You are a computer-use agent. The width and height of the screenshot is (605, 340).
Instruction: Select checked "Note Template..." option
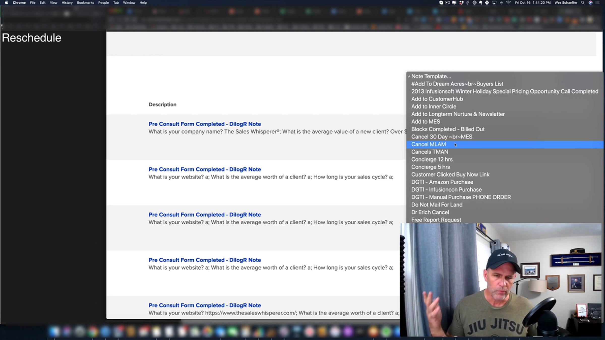point(431,76)
